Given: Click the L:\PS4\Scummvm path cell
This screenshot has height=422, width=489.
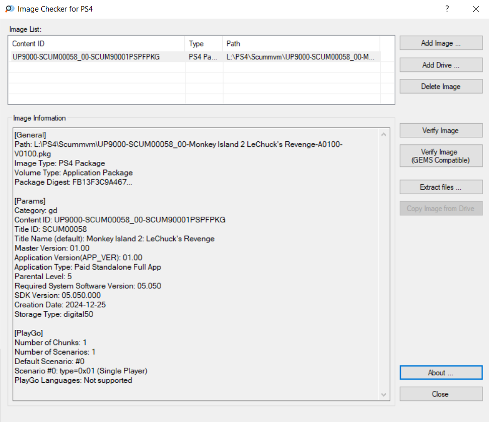Looking at the screenshot, I should 300,57.
